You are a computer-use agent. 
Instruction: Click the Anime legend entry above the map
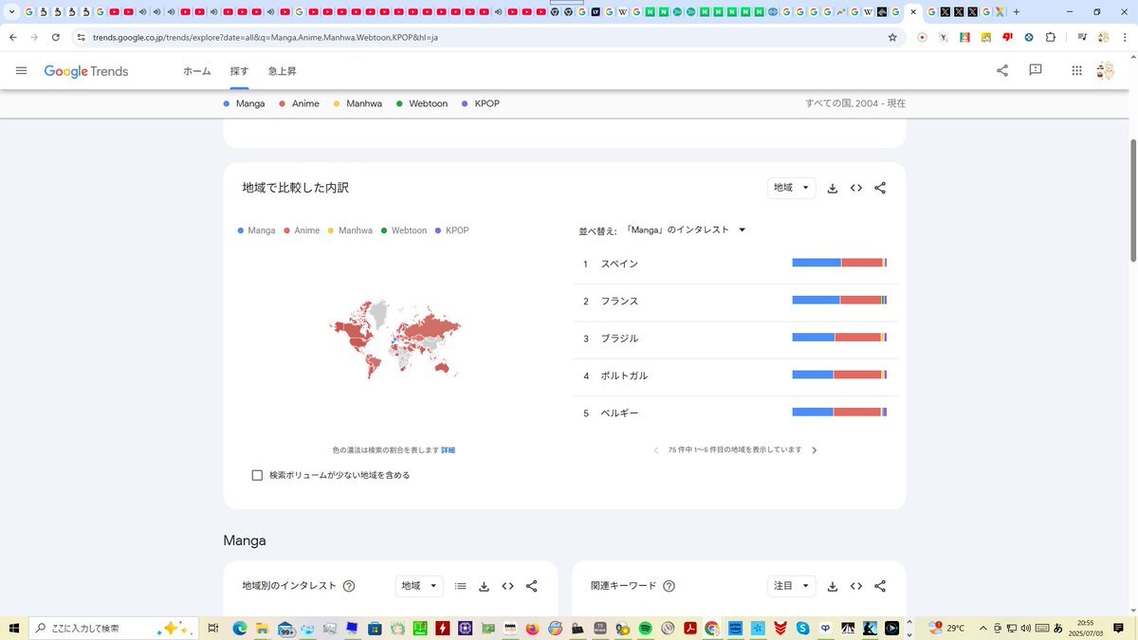coord(302,230)
